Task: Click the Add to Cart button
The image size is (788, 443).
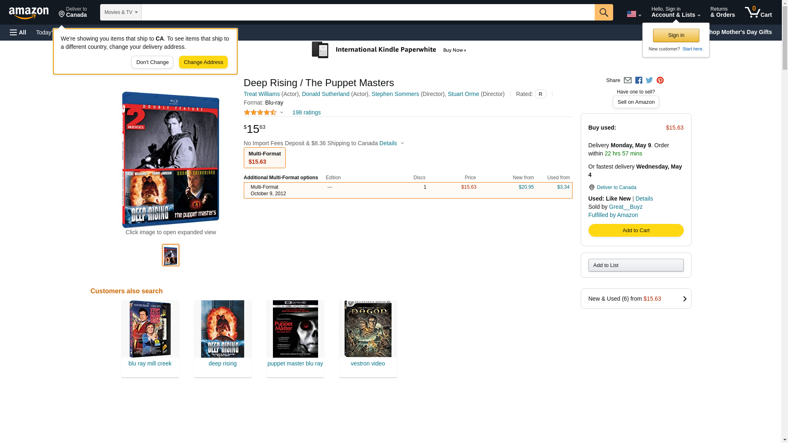Action: click(635, 231)
